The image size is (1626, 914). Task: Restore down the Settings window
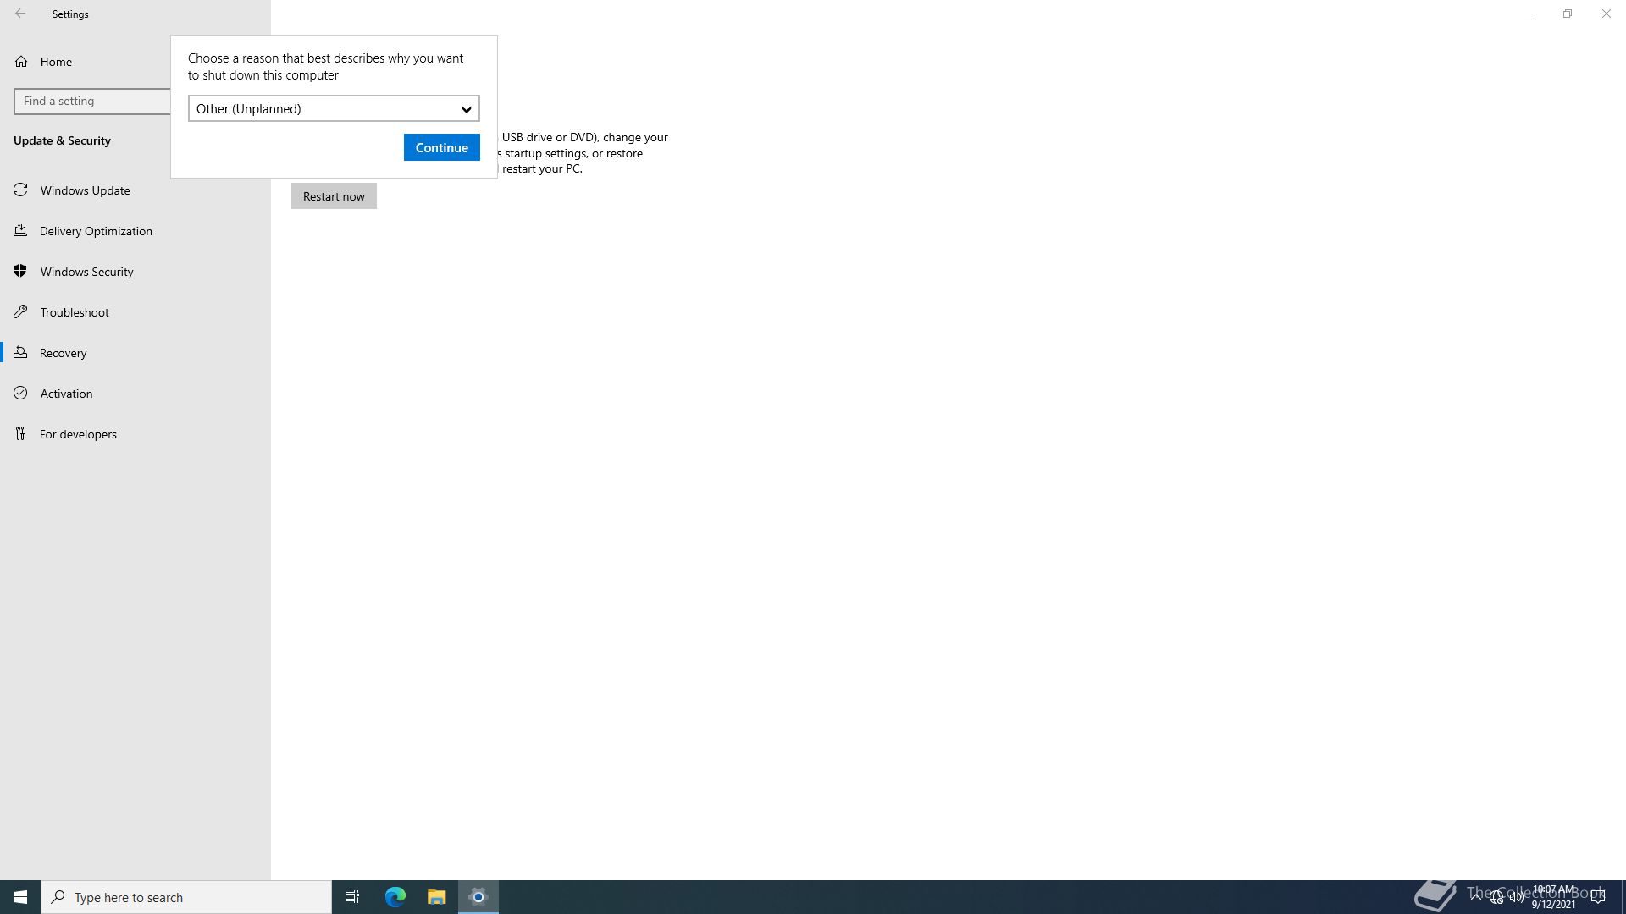1568,14
